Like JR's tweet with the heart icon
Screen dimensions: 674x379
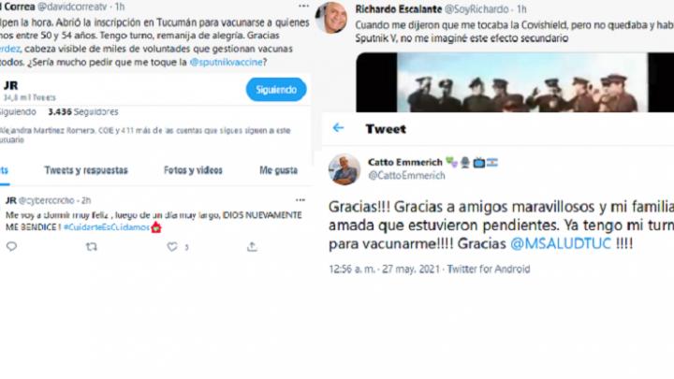(172, 247)
